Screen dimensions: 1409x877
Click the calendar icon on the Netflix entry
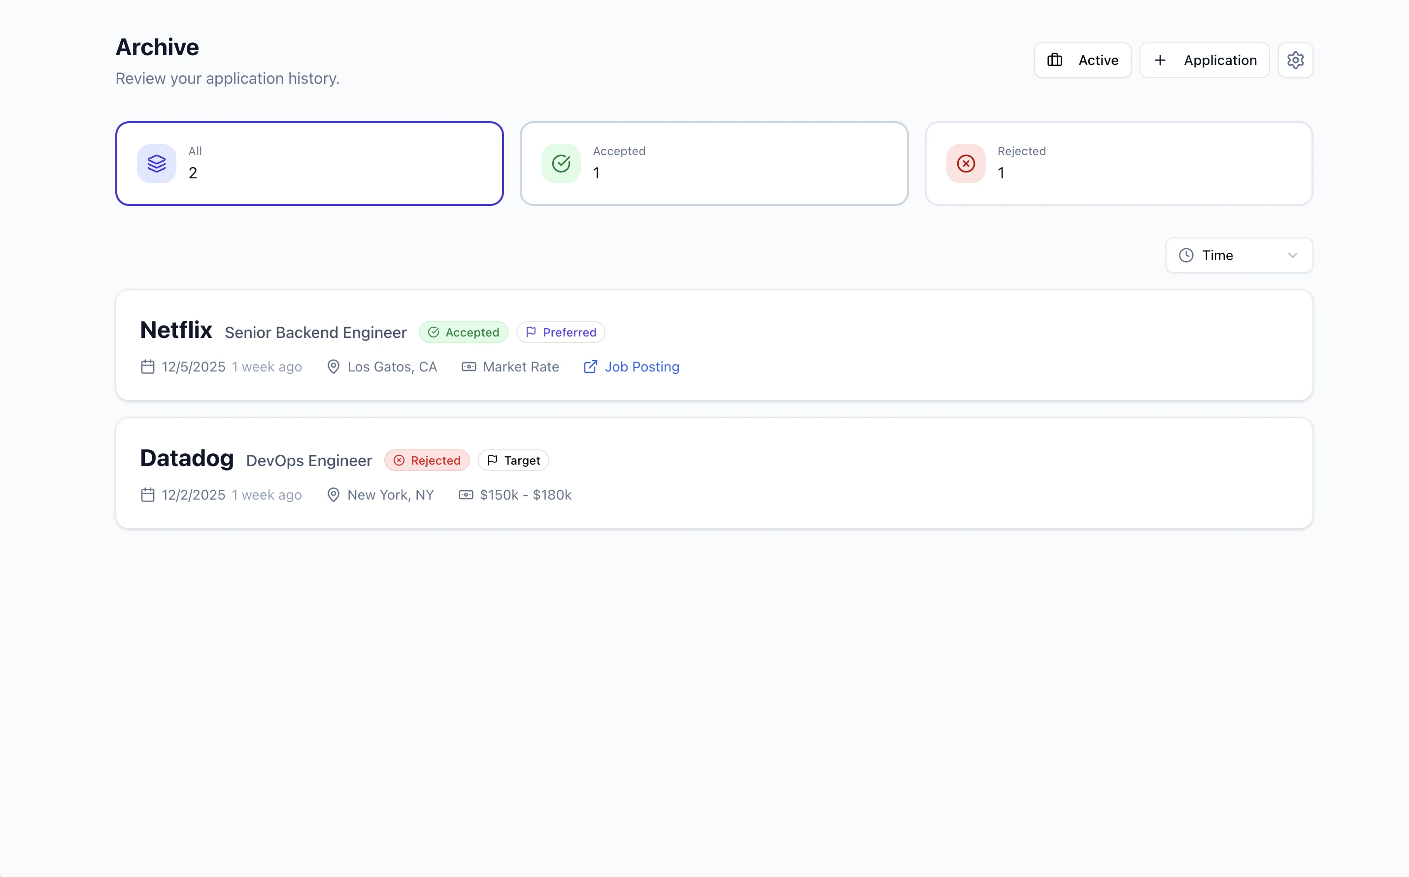click(147, 367)
